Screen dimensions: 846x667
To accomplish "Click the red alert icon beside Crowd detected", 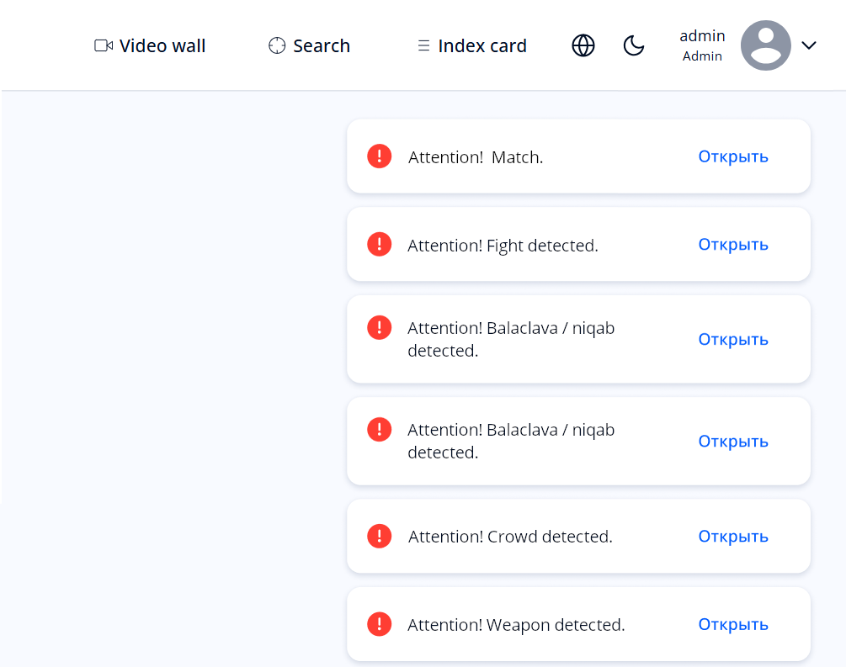I will 380,536.
